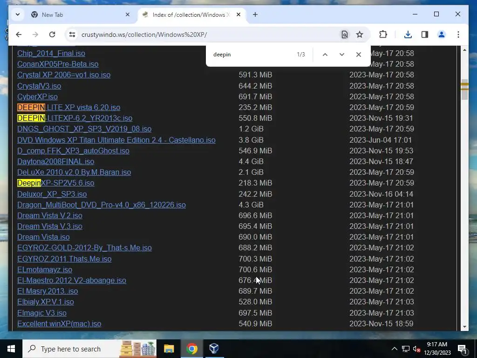Download El-Maestro.2012.V2-aboange.iso

coord(72,280)
